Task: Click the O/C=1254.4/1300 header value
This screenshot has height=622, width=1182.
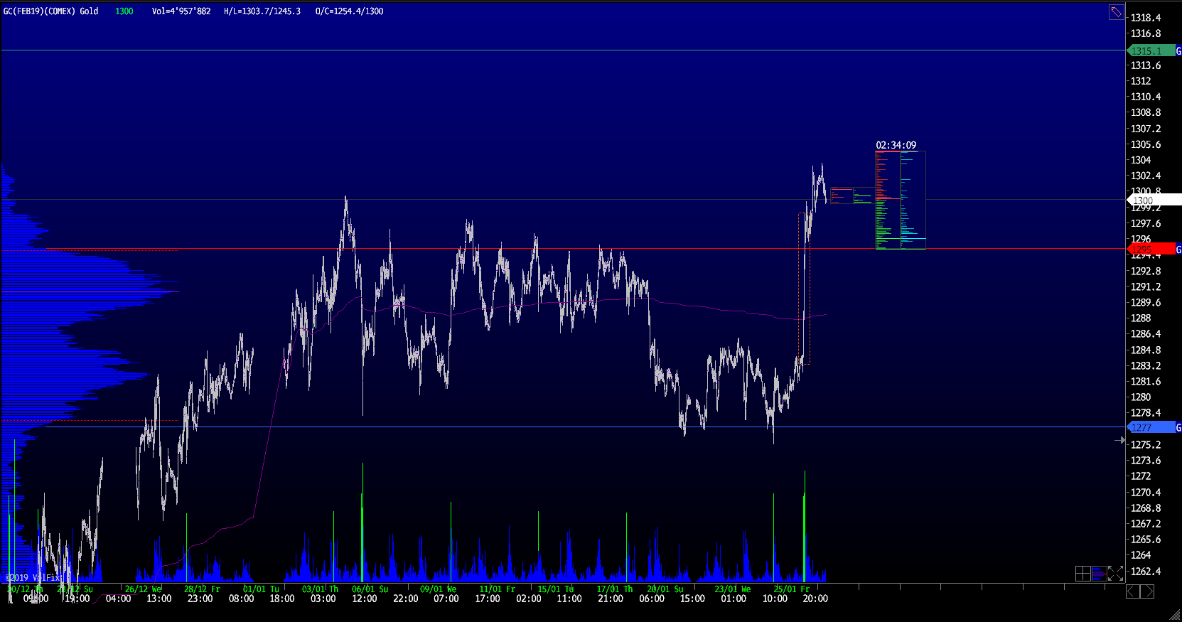Action: pos(349,11)
